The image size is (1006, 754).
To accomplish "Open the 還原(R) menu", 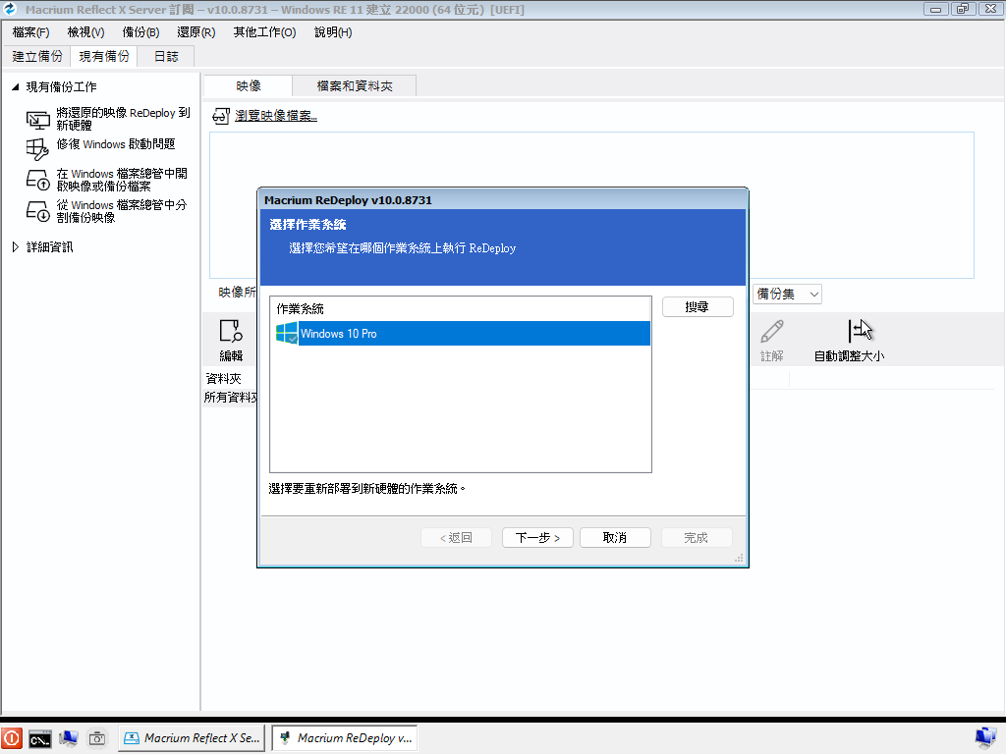I will pos(196,32).
